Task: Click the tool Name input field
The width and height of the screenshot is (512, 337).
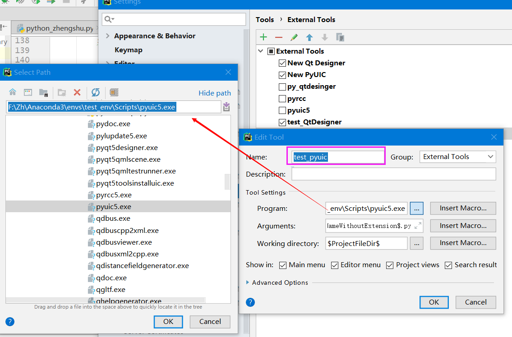Action: click(338, 157)
